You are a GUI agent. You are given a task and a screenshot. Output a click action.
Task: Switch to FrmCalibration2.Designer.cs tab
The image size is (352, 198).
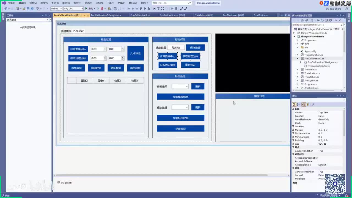point(106,15)
